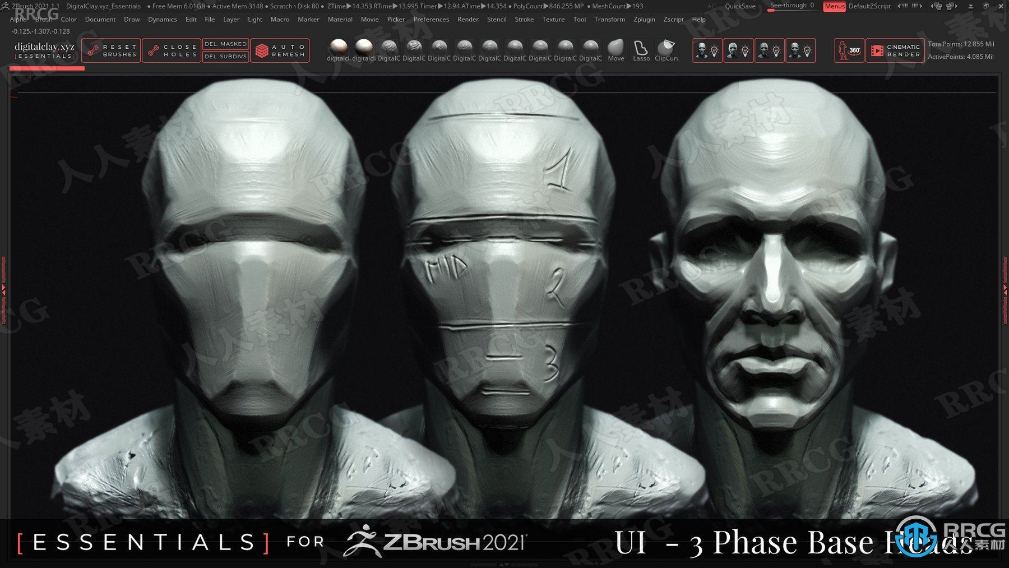The image size is (1009, 568).
Task: Open the Dynamics menu
Action: pyautogui.click(x=163, y=19)
